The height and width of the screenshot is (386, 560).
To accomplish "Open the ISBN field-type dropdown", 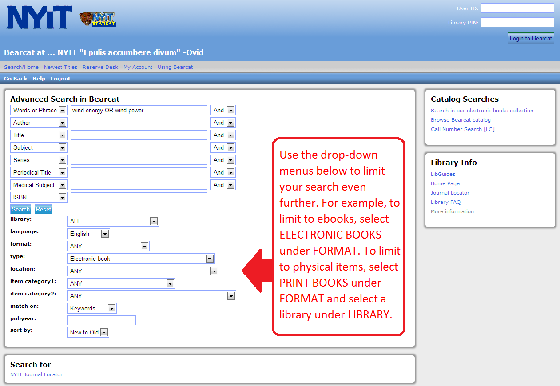I will click(39, 197).
